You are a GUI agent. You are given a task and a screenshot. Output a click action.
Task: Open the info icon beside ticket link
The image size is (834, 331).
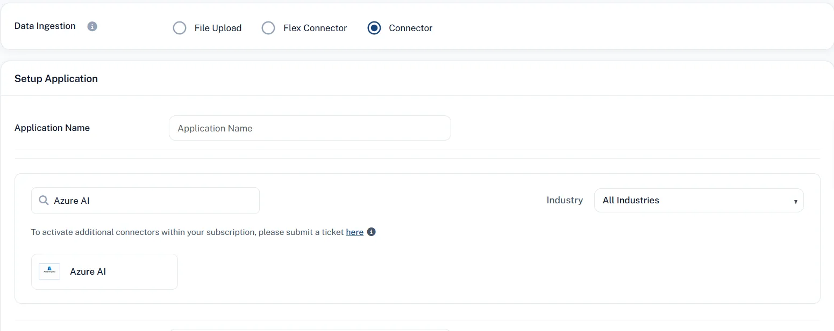[371, 232]
